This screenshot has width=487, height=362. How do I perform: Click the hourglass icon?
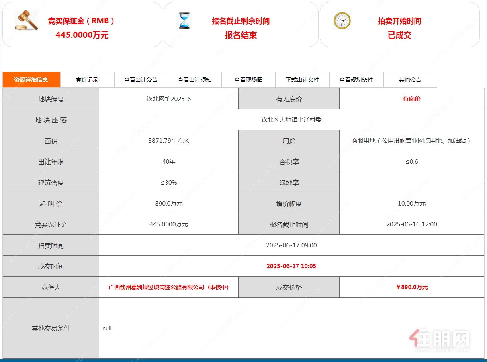coord(184,21)
